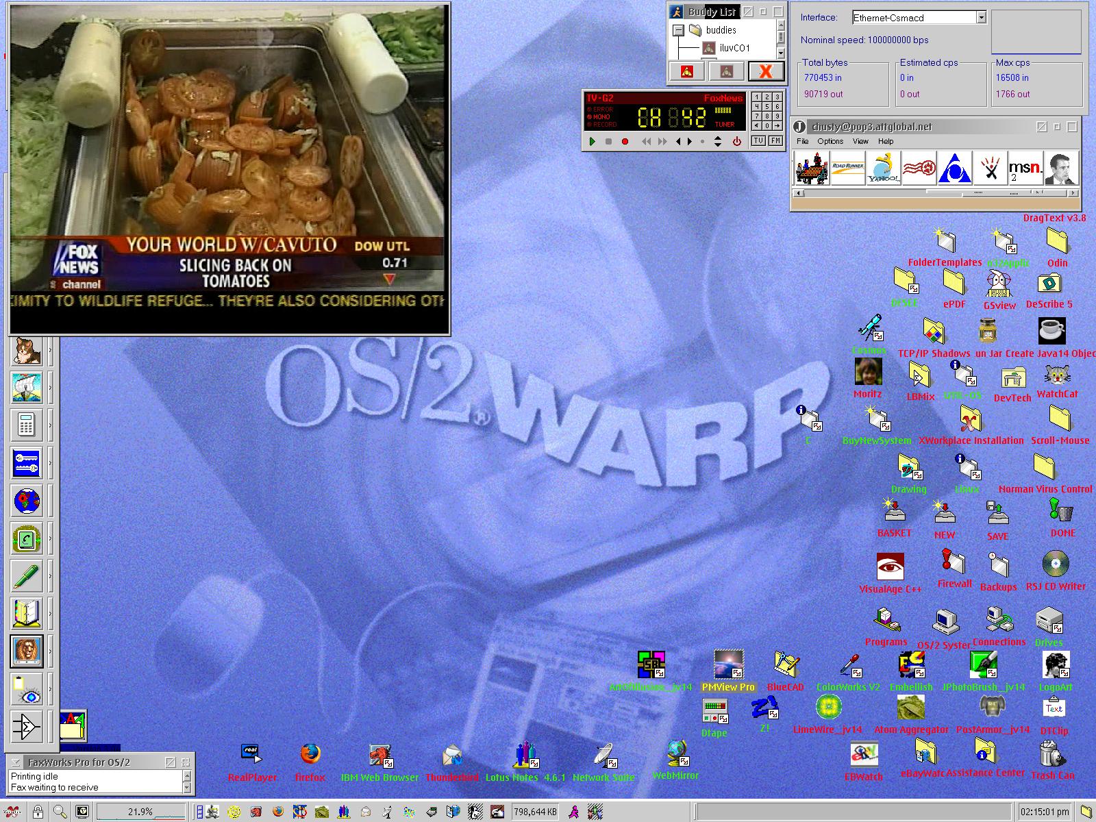Open the Atom Aggregator icon
This screenshot has width=1096, height=822.
[910, 708]
